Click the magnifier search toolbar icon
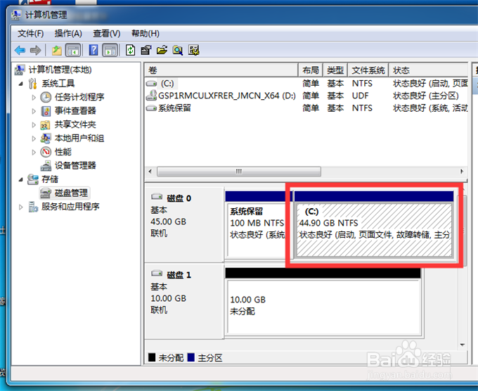 (178, 50)
